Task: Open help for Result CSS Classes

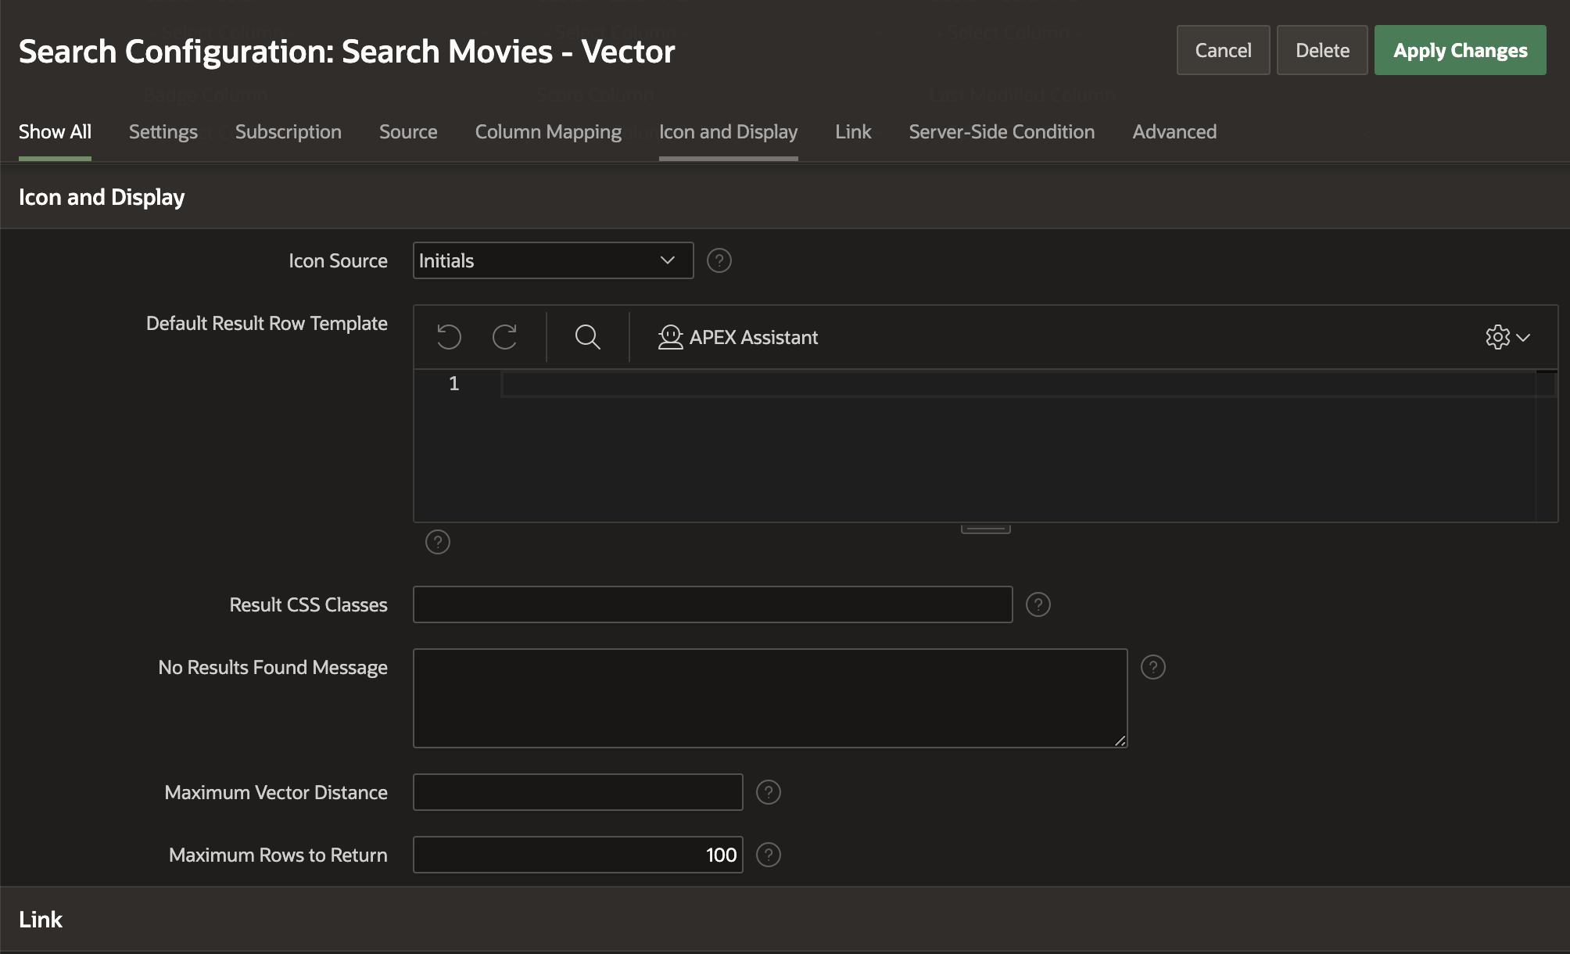Action: (1038, 604)
